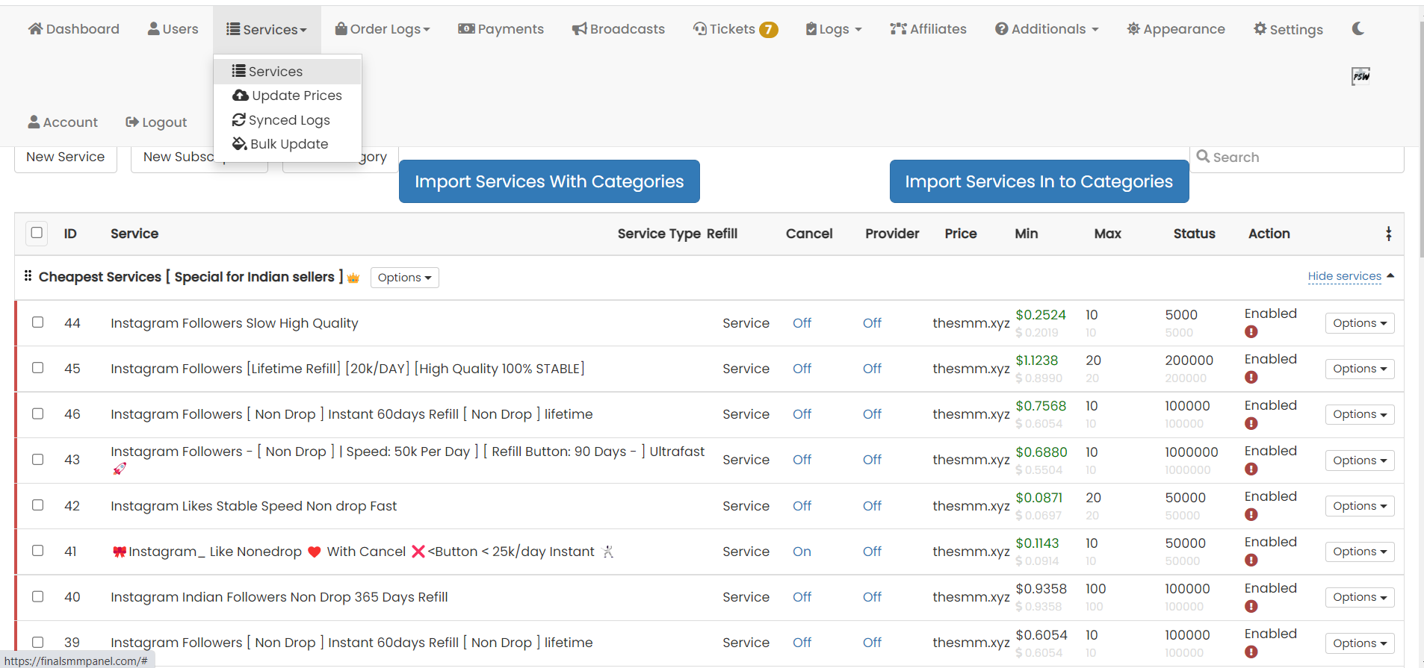This screenshot has height=668, width=1424.
Task: Select checkbox for service 42
Action: tap(38, 505)
